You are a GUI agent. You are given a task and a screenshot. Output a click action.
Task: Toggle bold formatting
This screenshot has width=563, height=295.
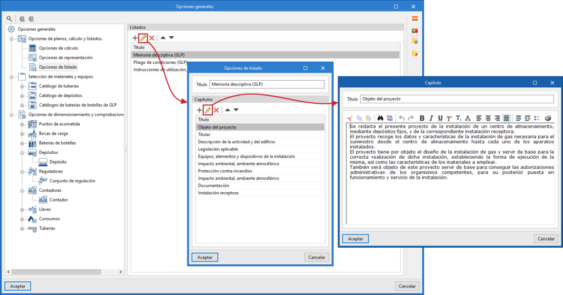tap(422, 118)
